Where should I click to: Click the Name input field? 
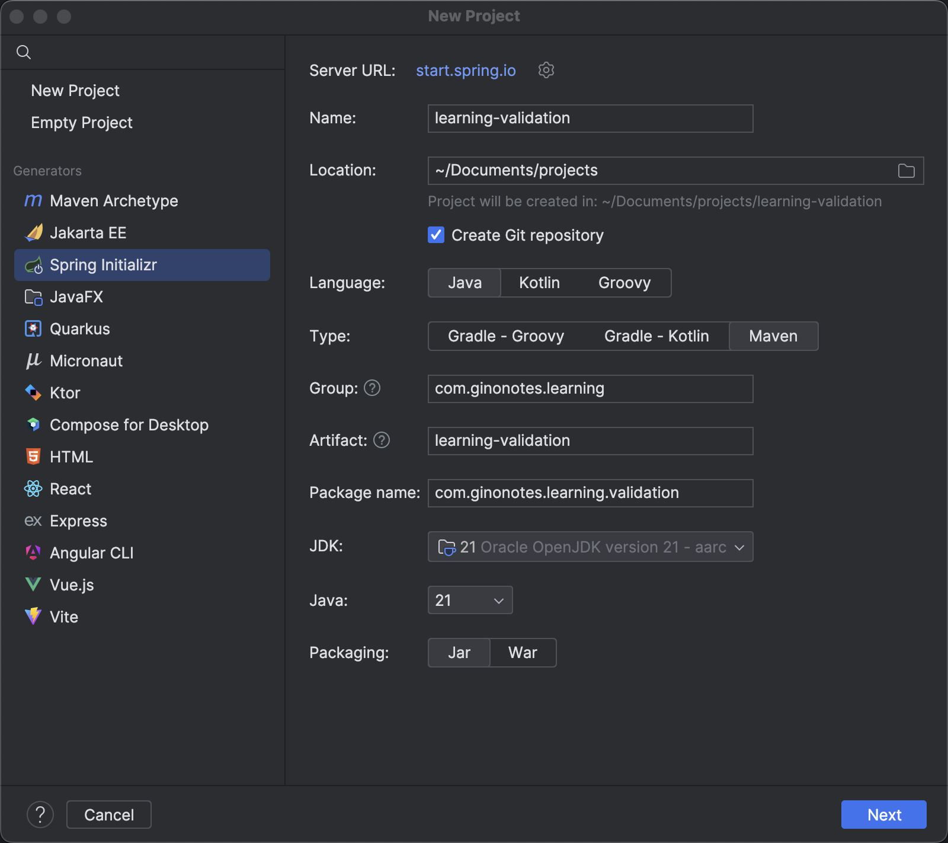point(591,119)
